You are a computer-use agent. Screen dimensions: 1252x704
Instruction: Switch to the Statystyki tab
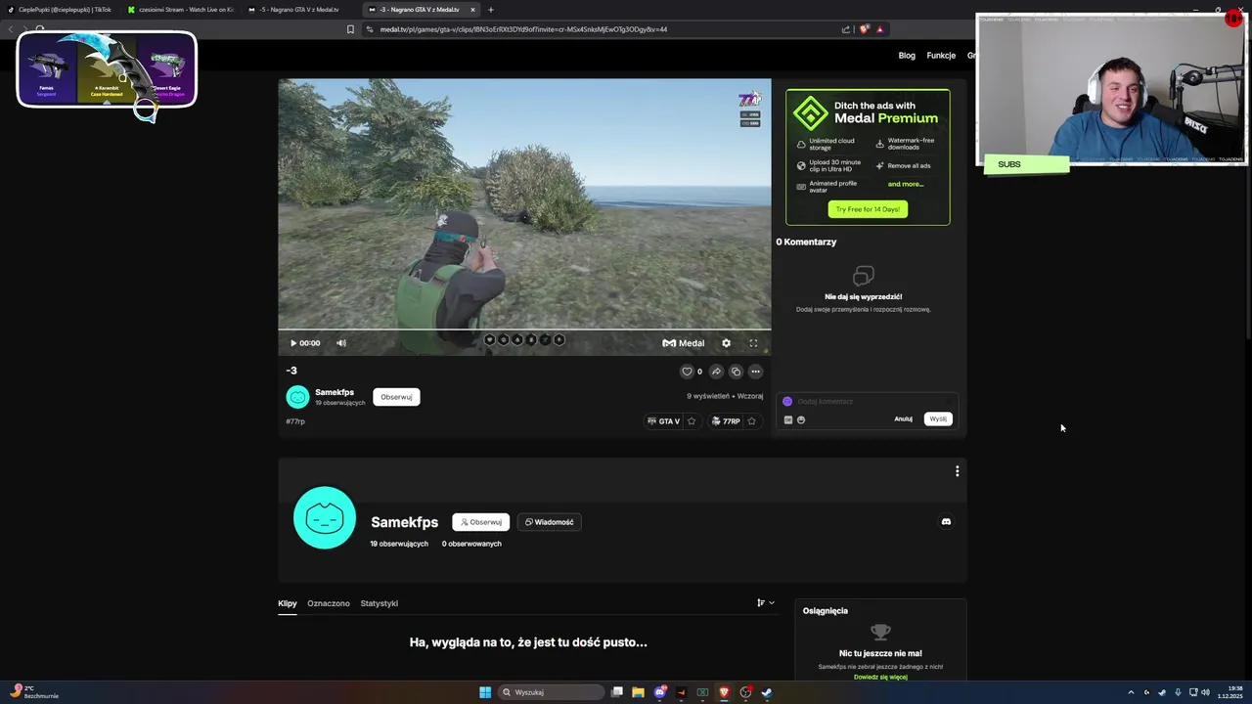pyautogui.click(x=380, y=603)
